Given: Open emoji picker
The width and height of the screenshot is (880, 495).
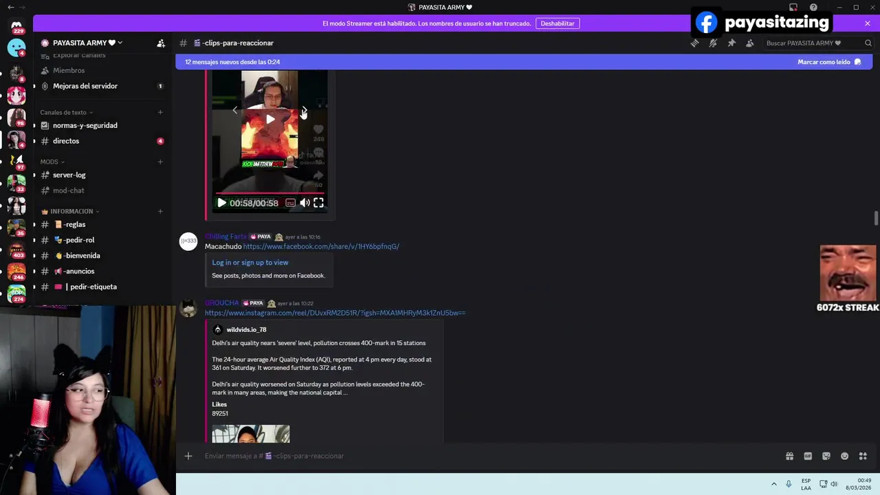Looking at the screenshot, I should (845, 456).
